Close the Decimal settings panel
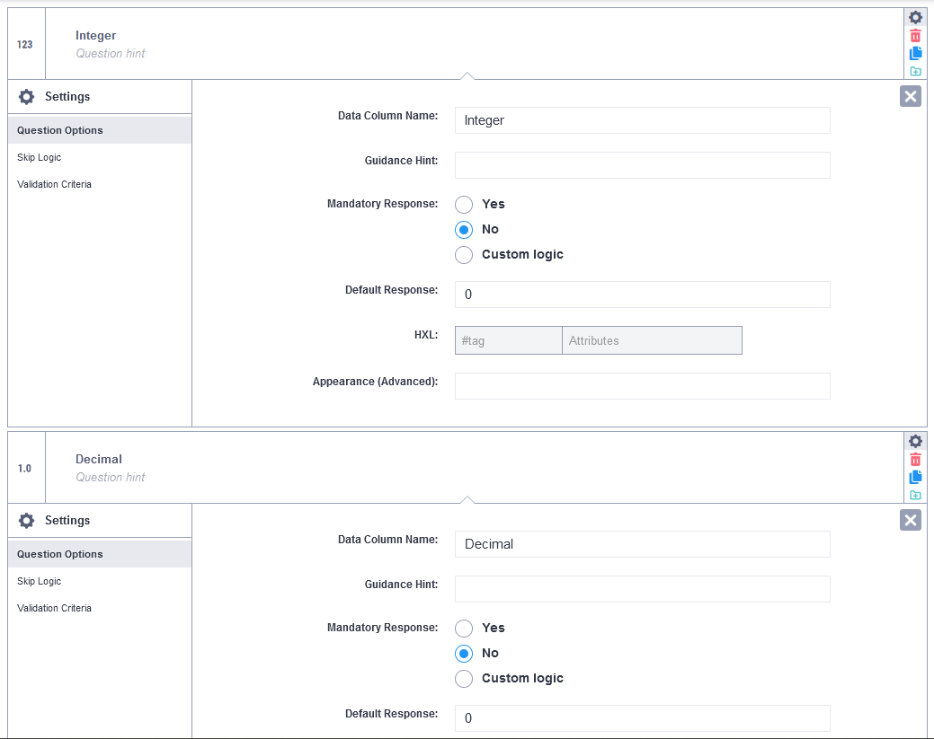Screen dimensions: 934x739 point(911,521)
